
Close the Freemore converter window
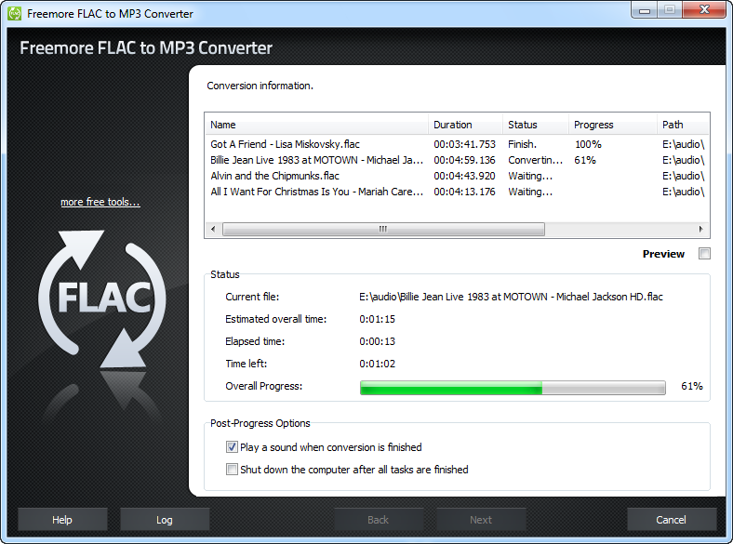(704, 10)
